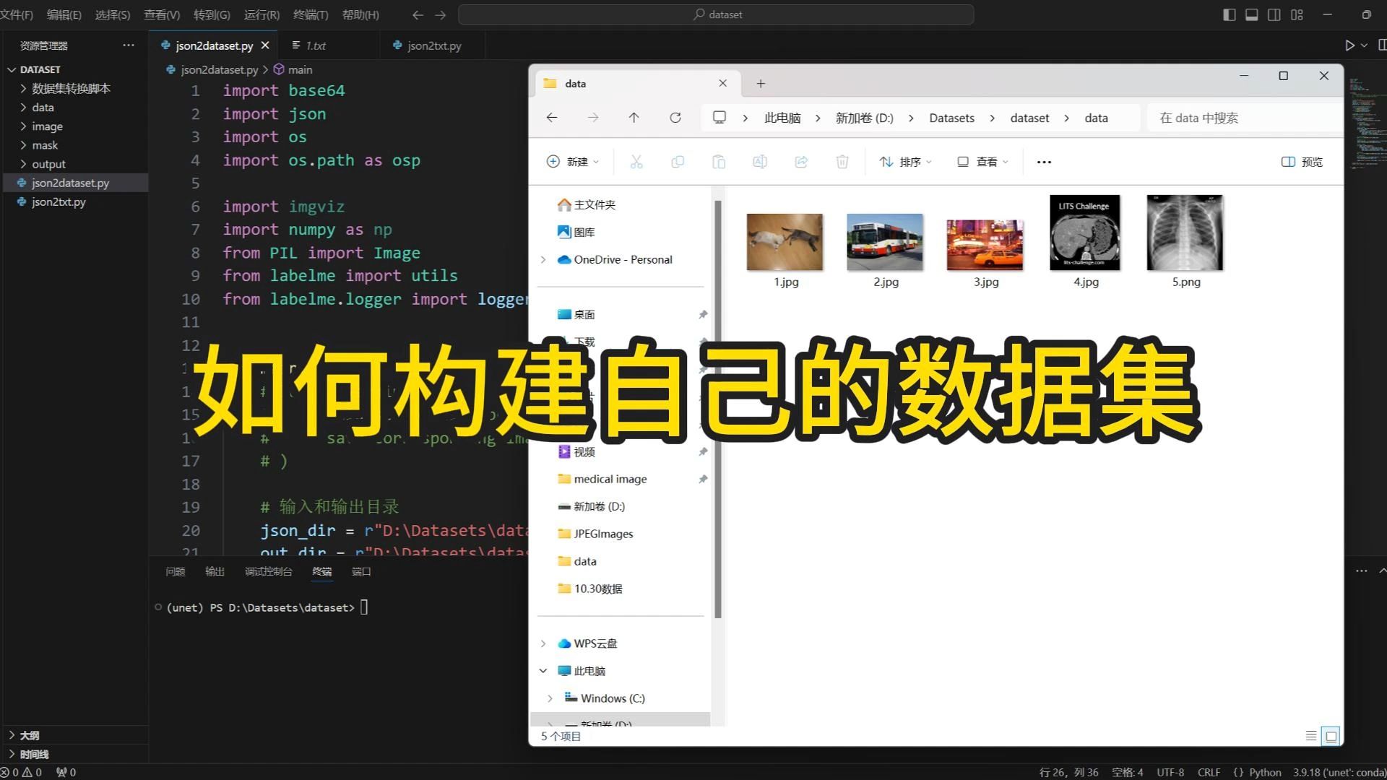Add a new File Explorer tab
This screenshot has width=1387, height=780.
760,84
